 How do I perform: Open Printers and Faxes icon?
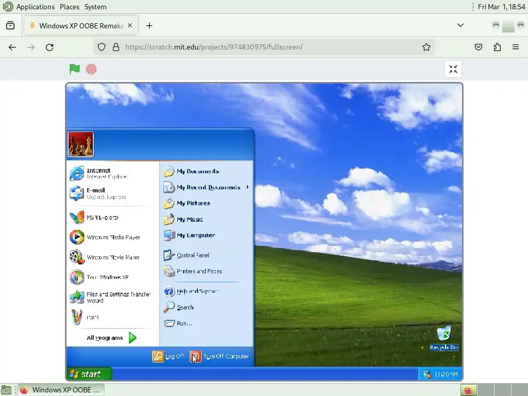pyautogui.click(x=169, y=271)
